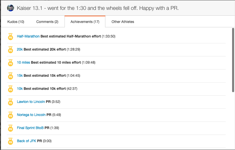Click the PR medal beside 10k effort
Screen dimensions: 235x150
tap(11, 89)
